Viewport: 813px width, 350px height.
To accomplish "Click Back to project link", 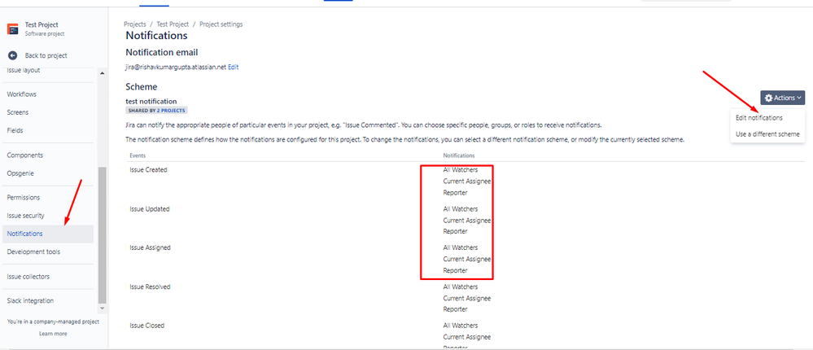I will pos(46,55).
